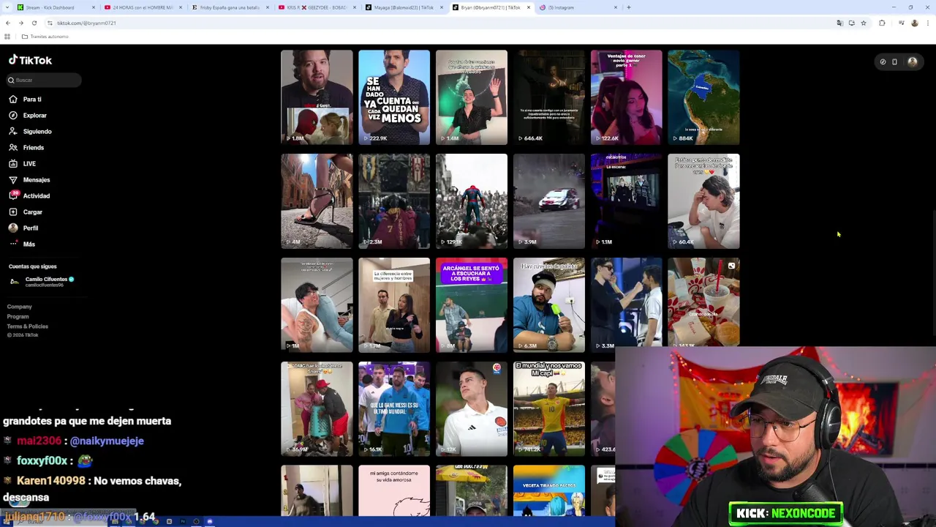Viewport: 936px width, 527px height.
Task: Open the rally car video with 3.9M views
Action: [x=549, y=201]
